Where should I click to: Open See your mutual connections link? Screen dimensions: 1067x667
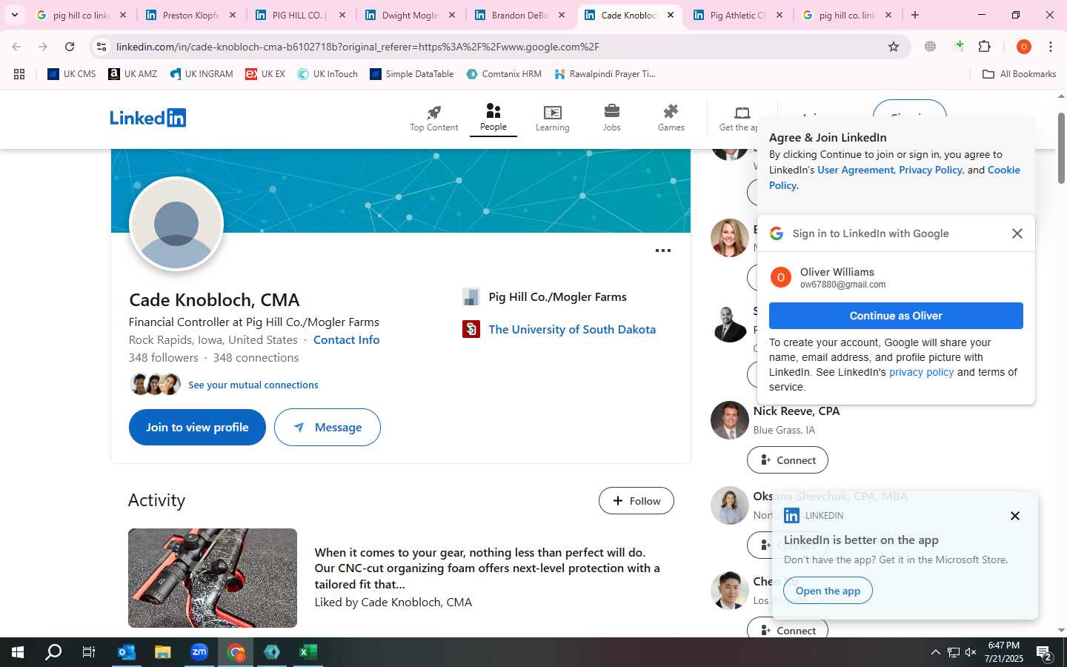[253, 385]
